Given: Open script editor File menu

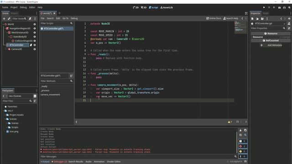Looking at the screenshot, I should coord(42,18).
